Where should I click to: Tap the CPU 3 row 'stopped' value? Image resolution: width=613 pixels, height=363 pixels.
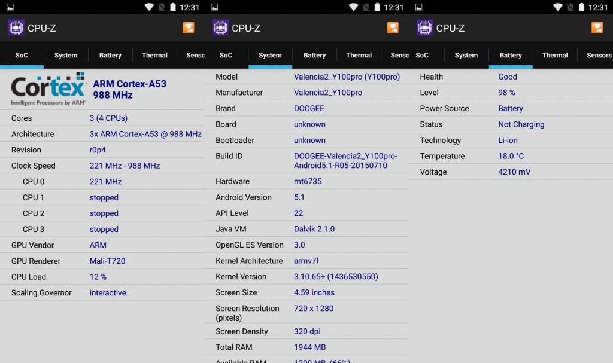click(104, 230)
